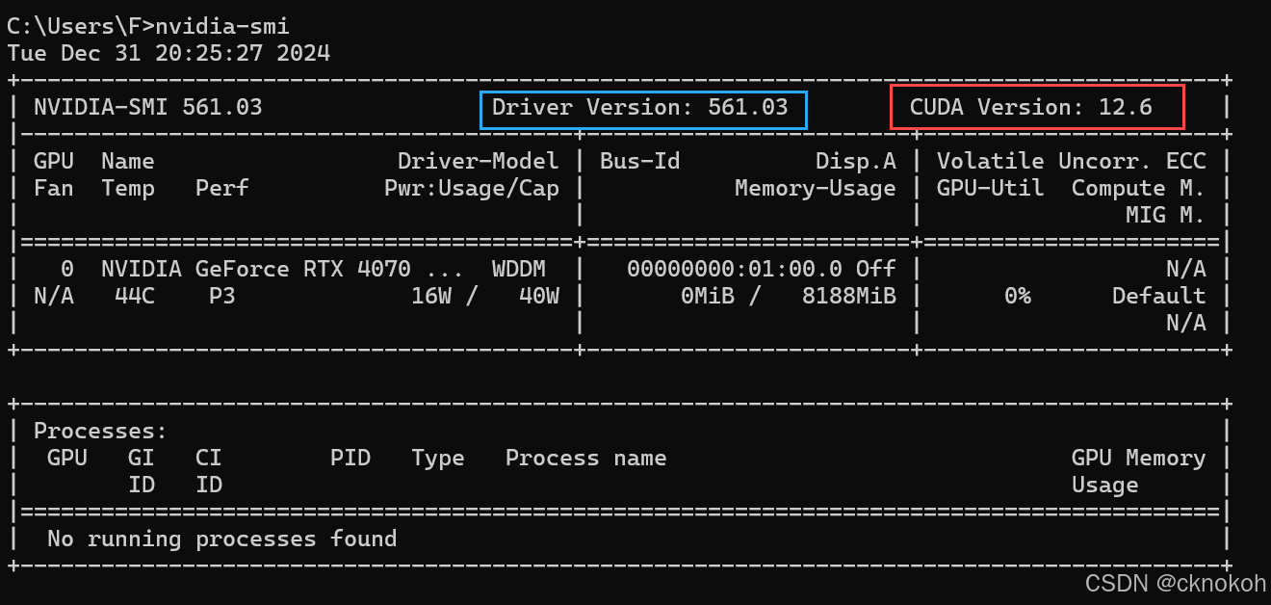Click the performance state 'P3'
The image size is (1271, 605).
coord(222,296)
